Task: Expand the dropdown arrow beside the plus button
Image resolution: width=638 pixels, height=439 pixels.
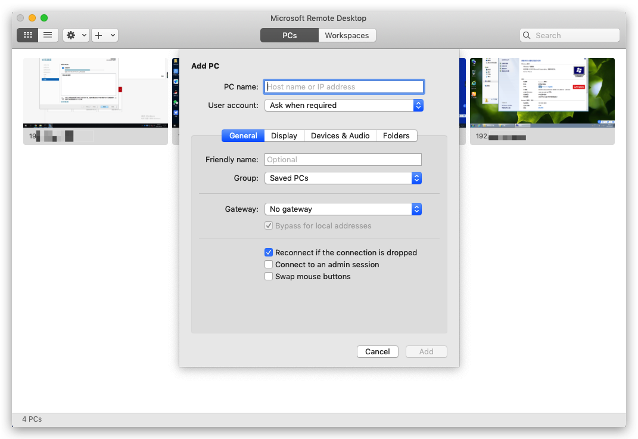Action: coord(113,35)
